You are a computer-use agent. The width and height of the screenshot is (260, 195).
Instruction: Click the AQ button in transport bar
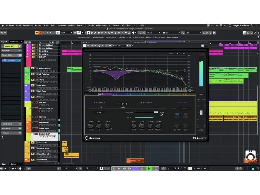pyautogui.click(x=29, y=168)
